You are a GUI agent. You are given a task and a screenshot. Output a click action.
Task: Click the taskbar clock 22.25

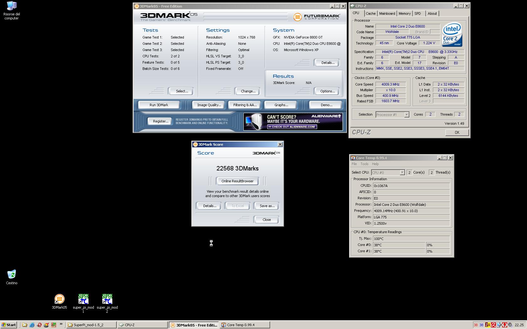point(519,325)
